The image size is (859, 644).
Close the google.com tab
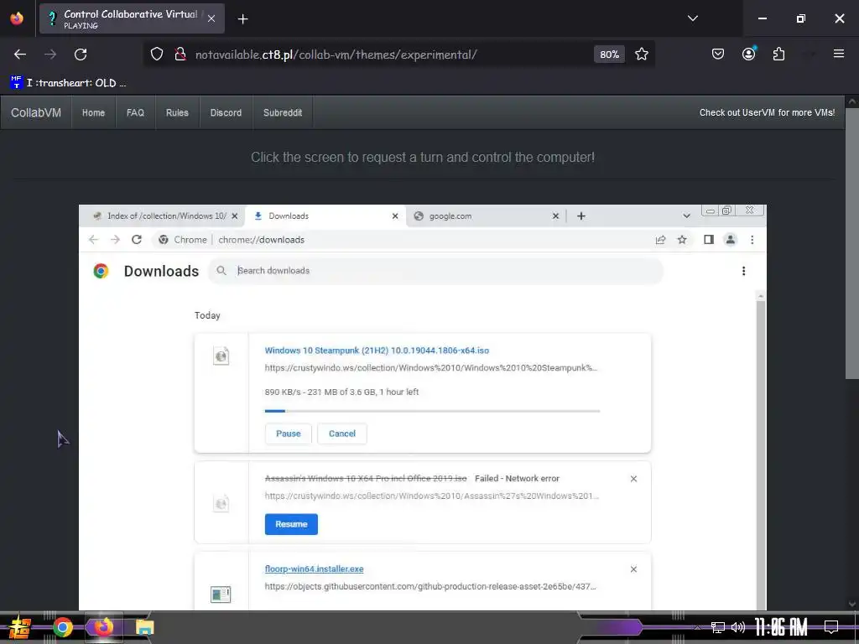[x=555, y=216]
